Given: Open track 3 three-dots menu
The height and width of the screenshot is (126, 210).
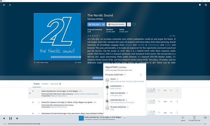Looking at the screenshot, I should click(x=177, y=113).
